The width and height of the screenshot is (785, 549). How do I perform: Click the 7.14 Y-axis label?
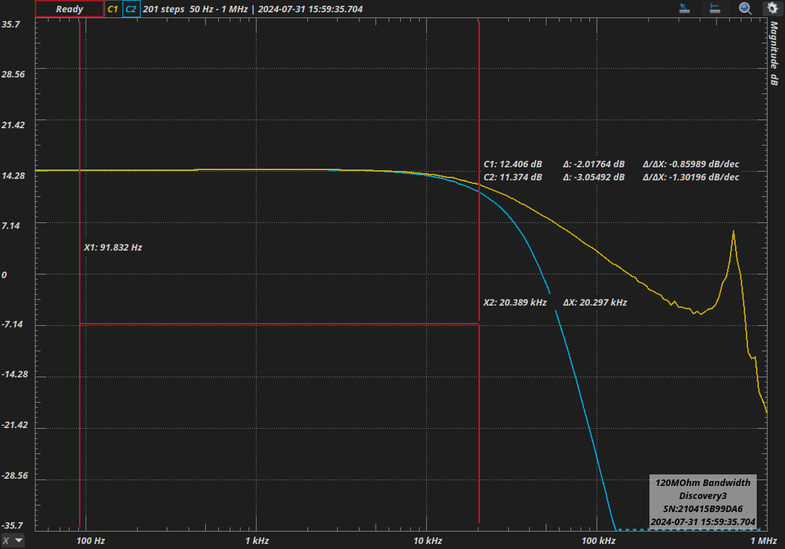[11, 226]
